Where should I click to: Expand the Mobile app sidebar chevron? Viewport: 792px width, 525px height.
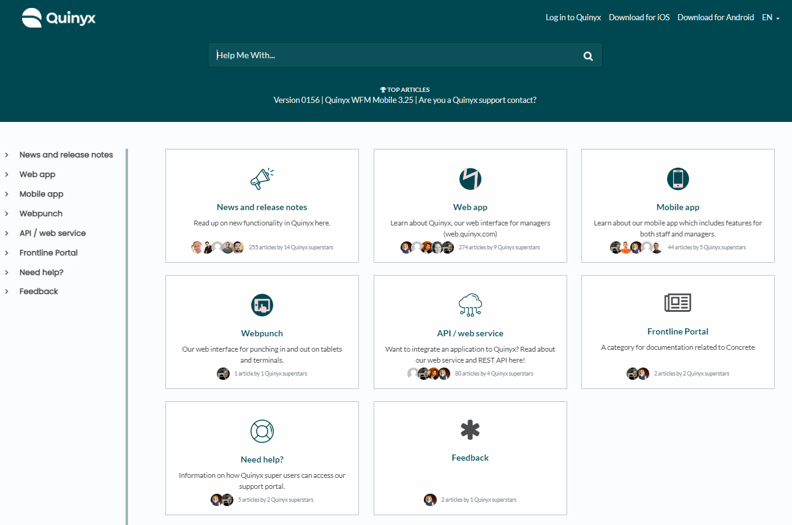7,194
